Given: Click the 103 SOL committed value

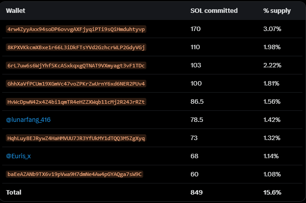Looking at the screenshot, I should 196,65.
